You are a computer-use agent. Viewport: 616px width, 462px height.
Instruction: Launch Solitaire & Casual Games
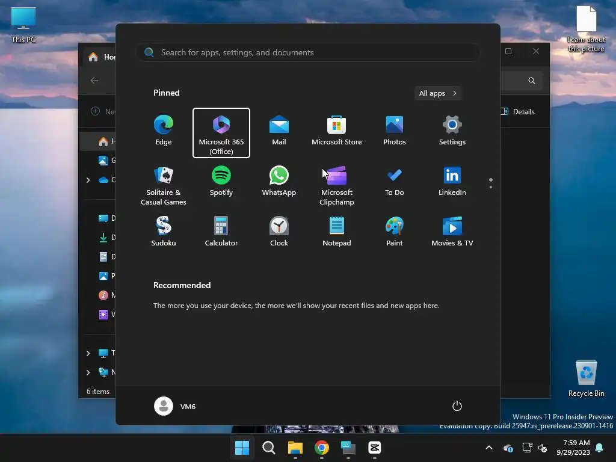tap(164, 186)
